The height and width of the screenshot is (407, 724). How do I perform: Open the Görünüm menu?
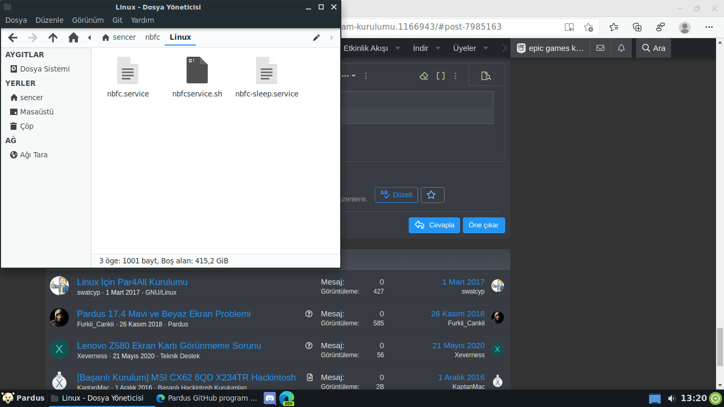pos(88,20)
